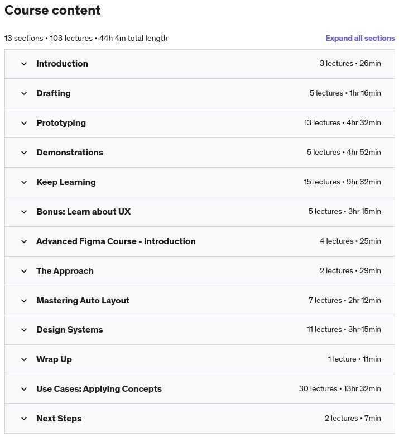Screen dimensions: 399x437
Task: Click the chevron beside Demonstrations
Action: tap(24, 153)
